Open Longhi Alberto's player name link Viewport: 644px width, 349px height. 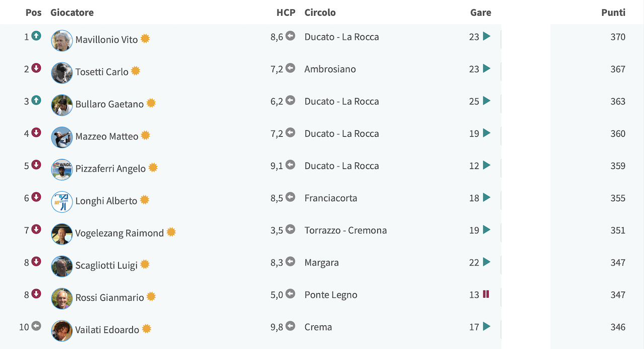click(x=106, y=201)
